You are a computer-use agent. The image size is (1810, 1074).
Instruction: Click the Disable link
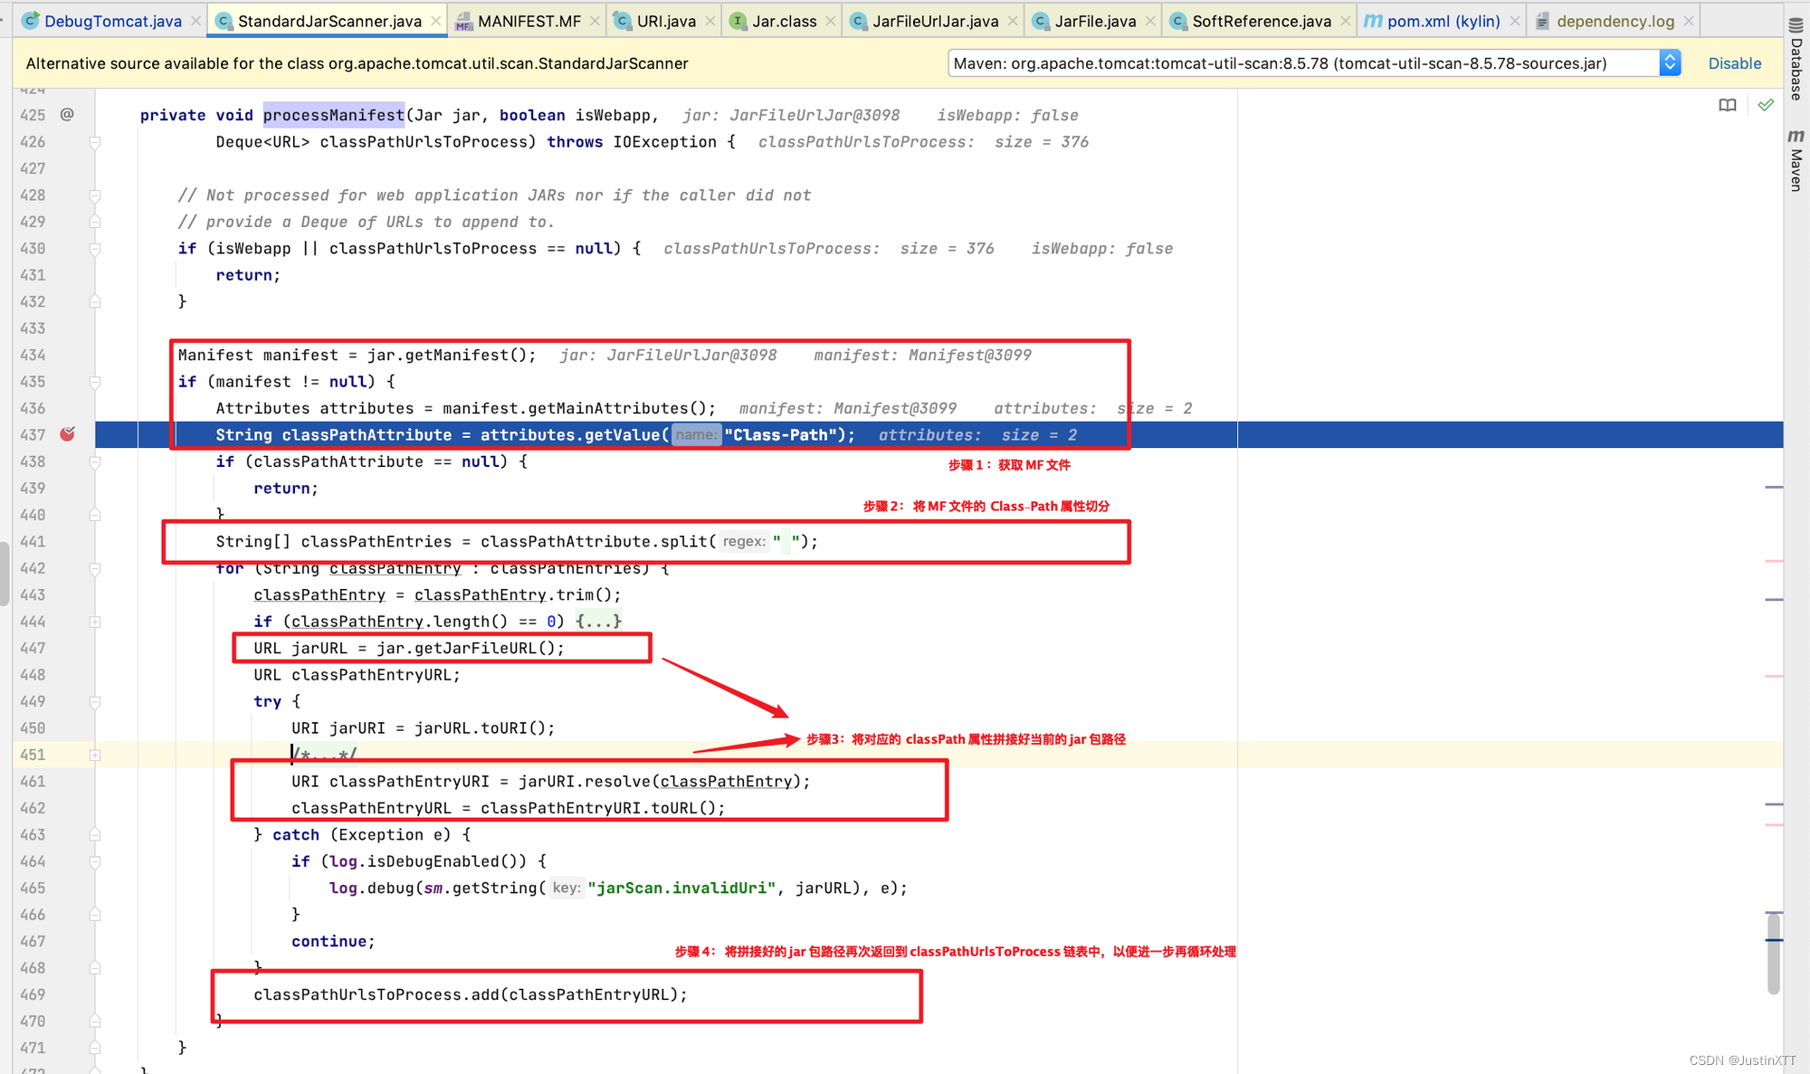click(x=1734, y=63)
